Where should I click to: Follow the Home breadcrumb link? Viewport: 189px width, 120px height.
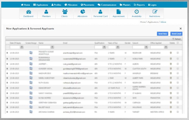click(x=143, y=22)
